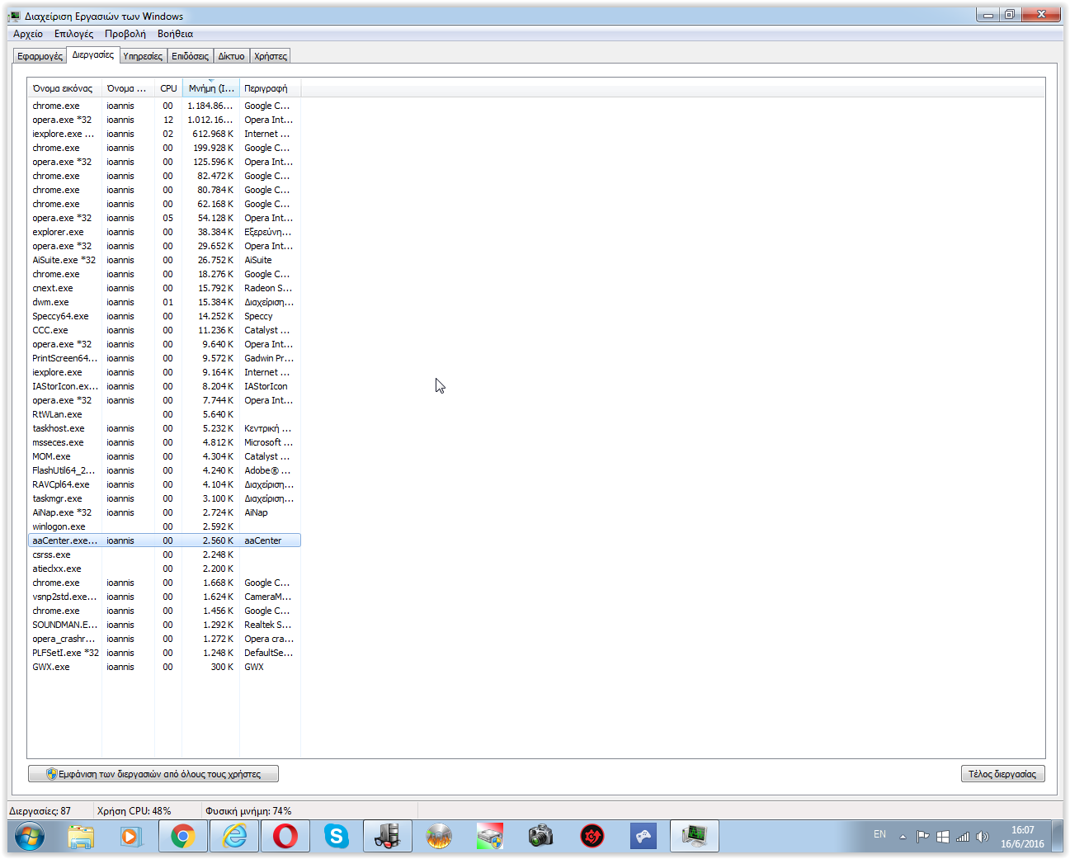Switch to Internet Explorer on the taskbar
Viewport: 1070px width, 859px height.
(235, 837)
